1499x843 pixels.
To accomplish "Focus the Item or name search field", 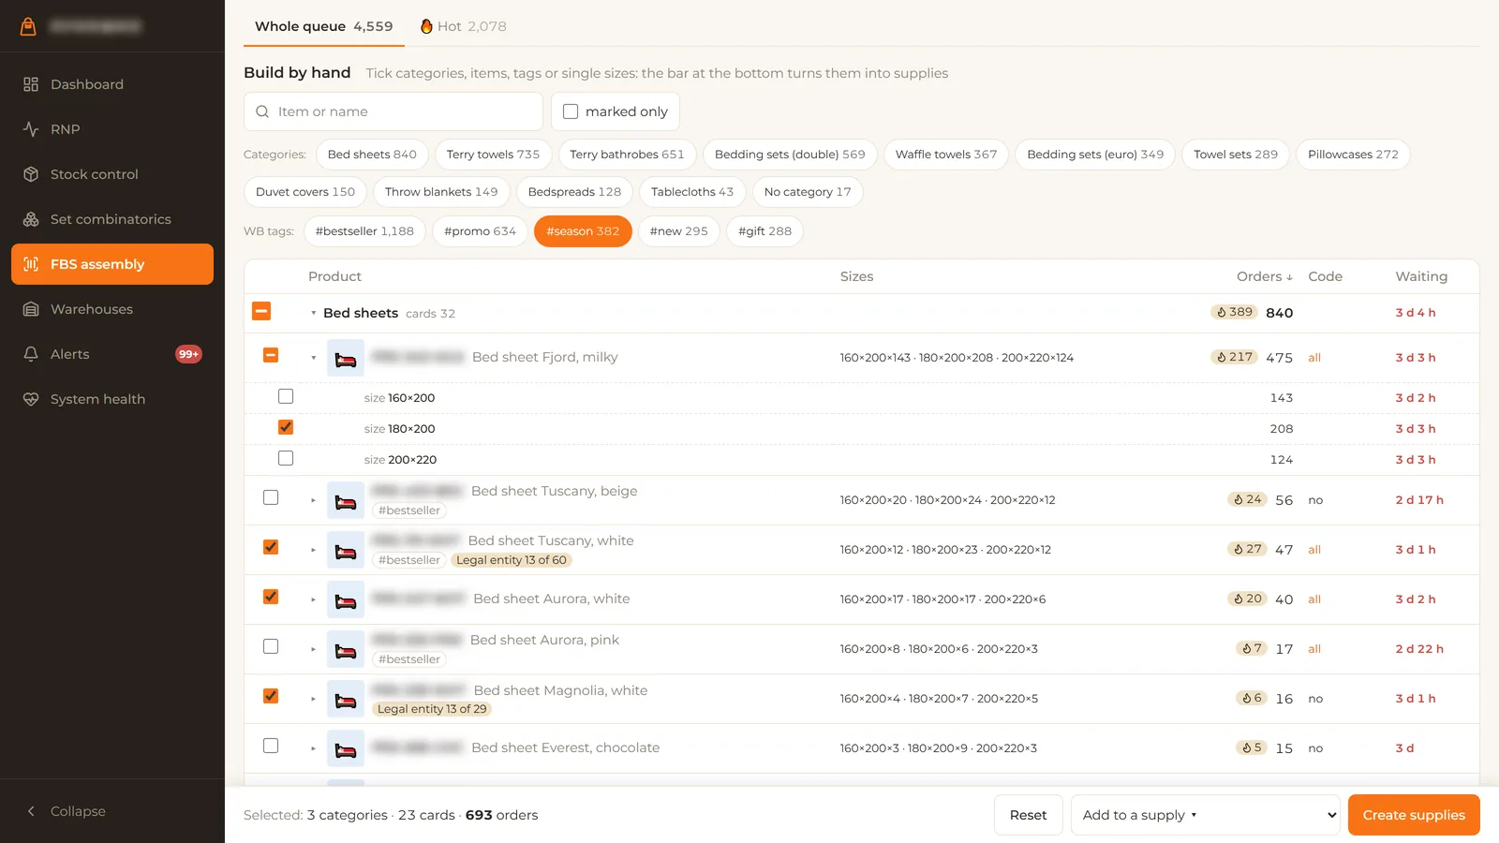I will (x=393, y=111).
